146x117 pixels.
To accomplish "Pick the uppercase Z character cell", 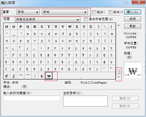I will coord(91,27).
